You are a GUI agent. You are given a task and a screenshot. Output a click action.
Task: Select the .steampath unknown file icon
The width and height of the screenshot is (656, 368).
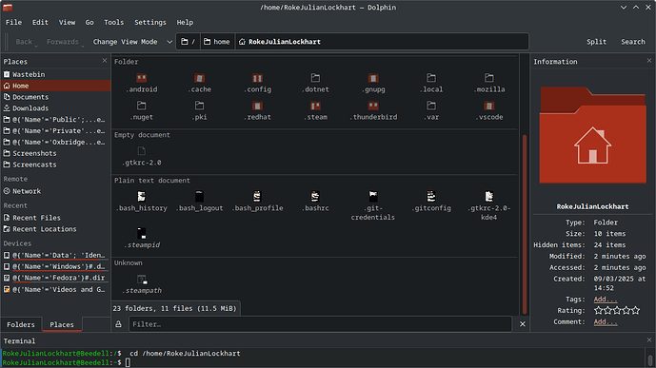coord(142,279)
